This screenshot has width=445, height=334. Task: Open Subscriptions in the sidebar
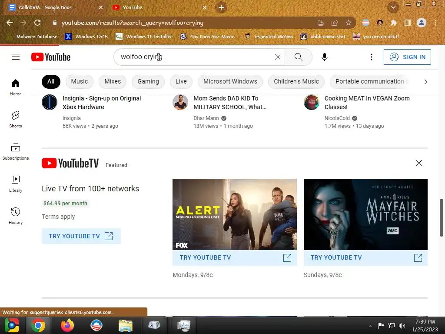click(16, 152)
